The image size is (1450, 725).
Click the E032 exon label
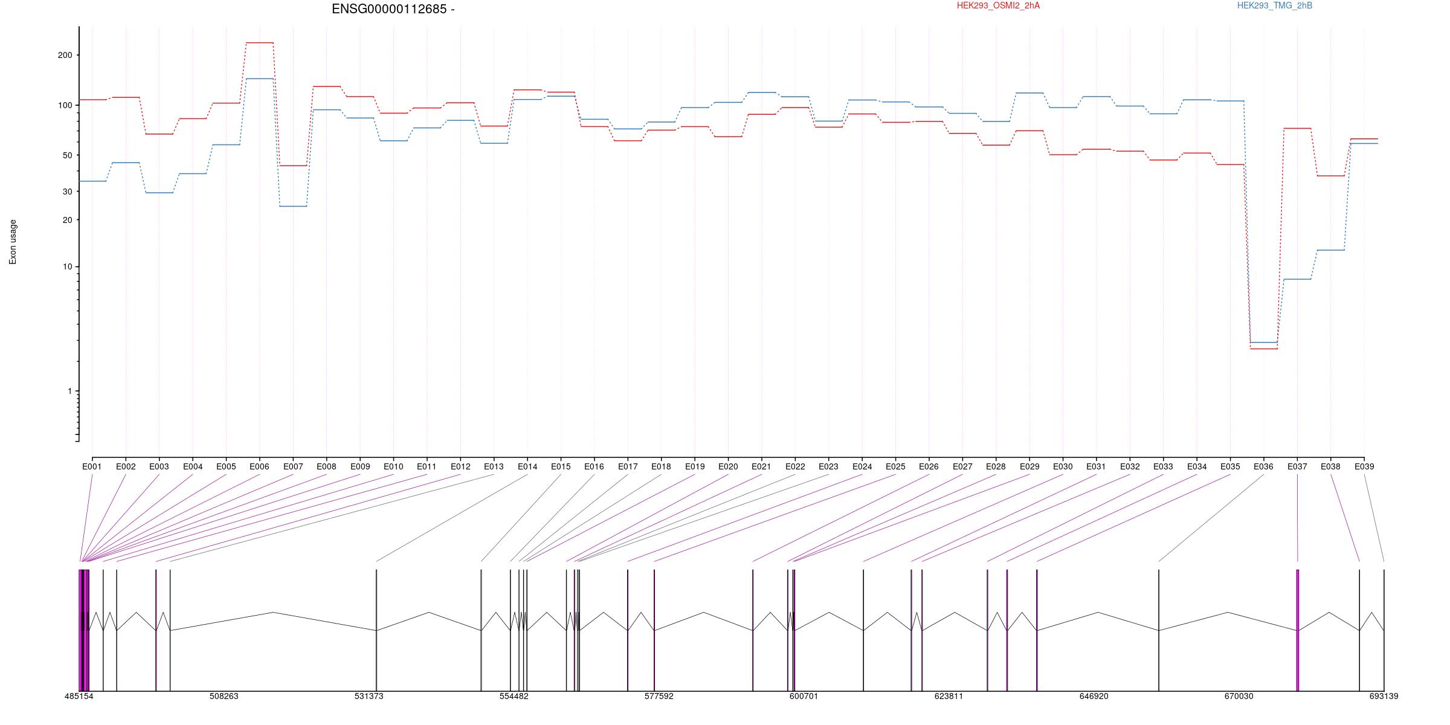[1130, 466]
